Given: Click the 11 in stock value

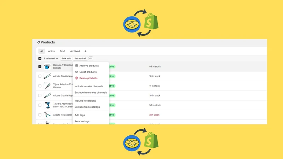Looking at the screenshot, I should pyautogui.click(x=155, y=86).
